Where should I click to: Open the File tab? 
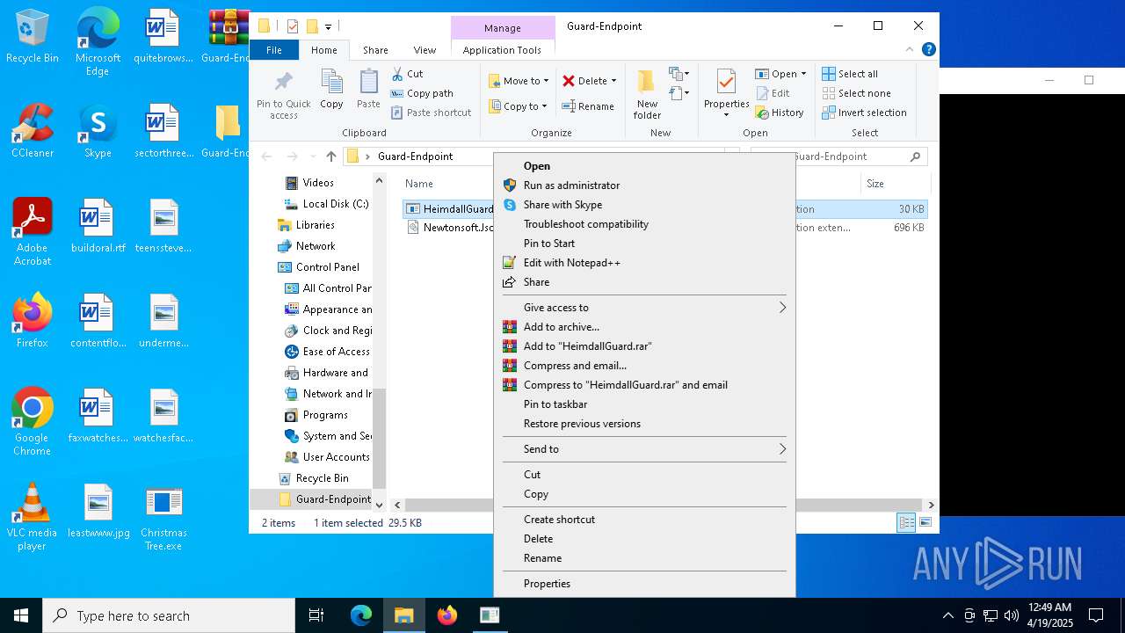pos(274,50)
